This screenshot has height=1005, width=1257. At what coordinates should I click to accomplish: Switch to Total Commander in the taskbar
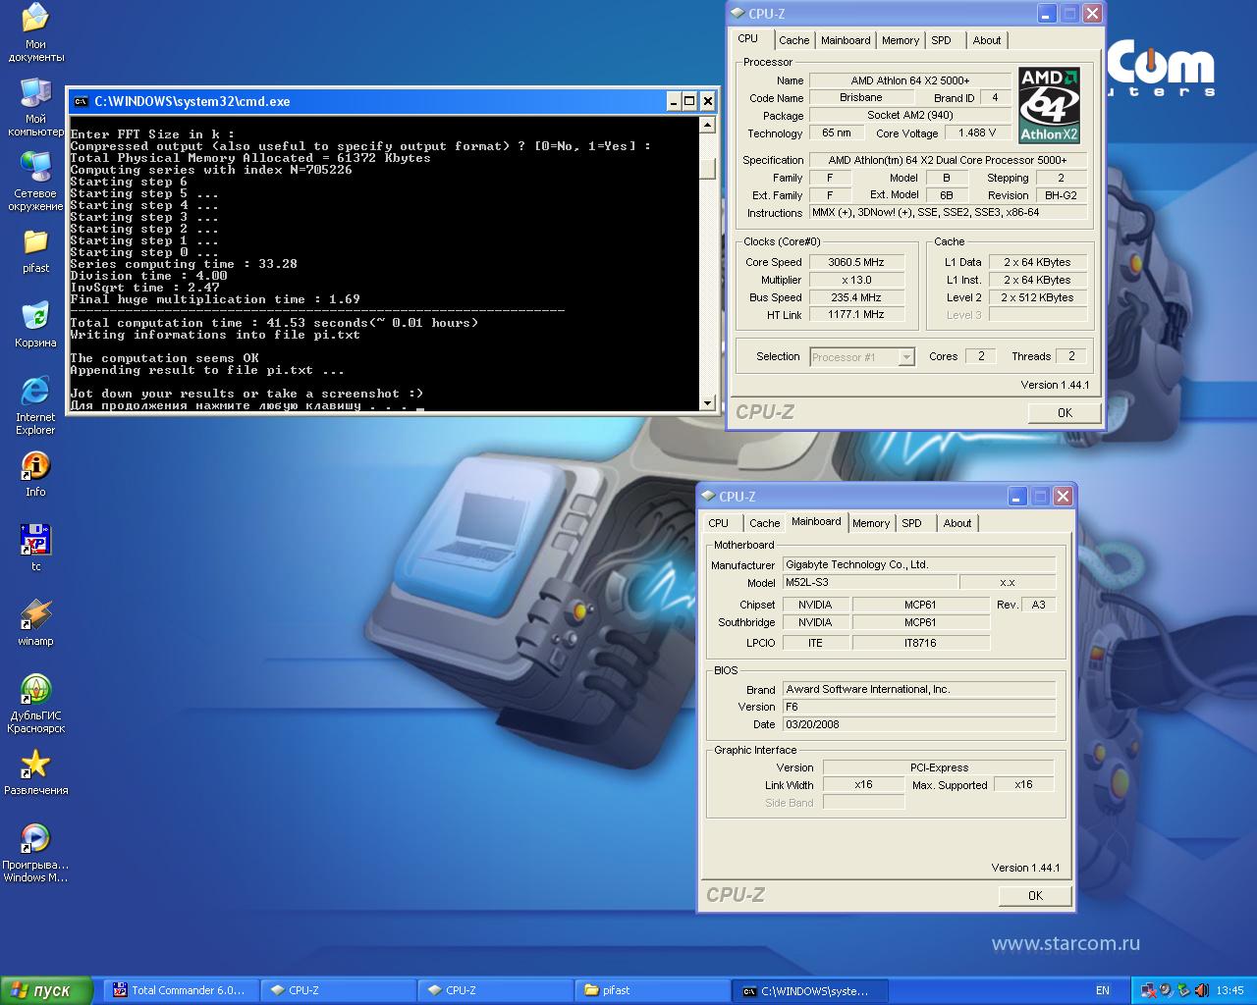coord(182,991)
